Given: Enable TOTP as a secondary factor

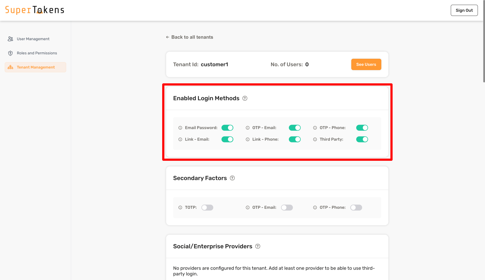Looking at the screenshot, I should pyautogui.click(x=207, y=207).
